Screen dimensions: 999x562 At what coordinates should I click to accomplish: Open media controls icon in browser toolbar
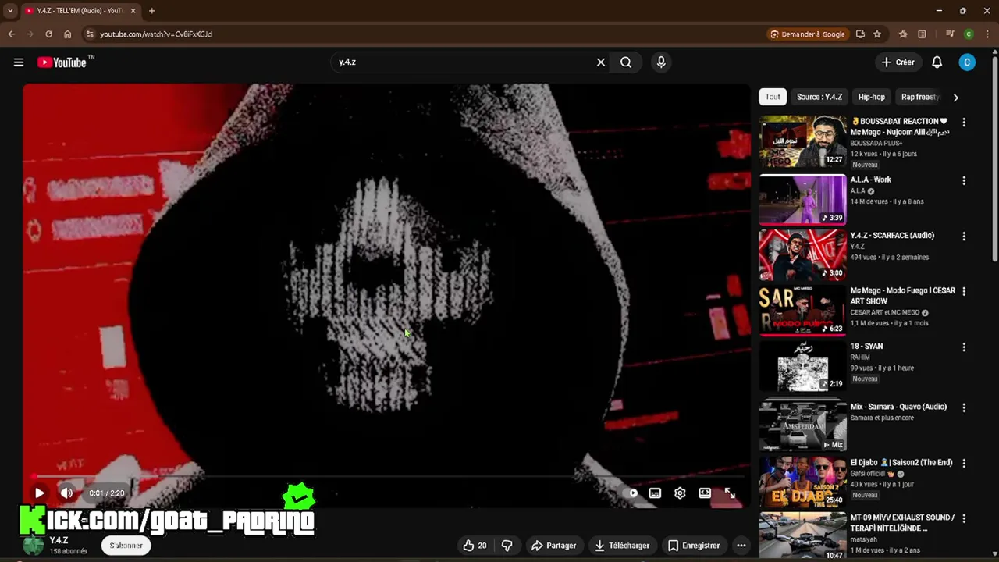[x=950, y=34]
